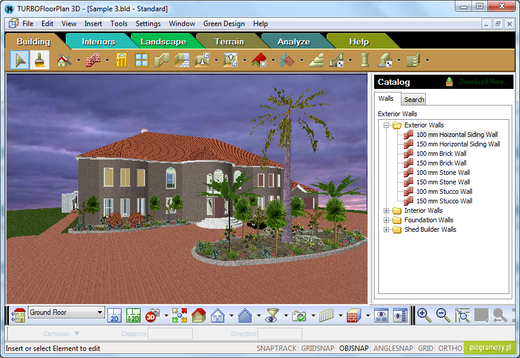Click the red roof tool icon
Viewport: 520px width, 358px height.
point(259,60)
